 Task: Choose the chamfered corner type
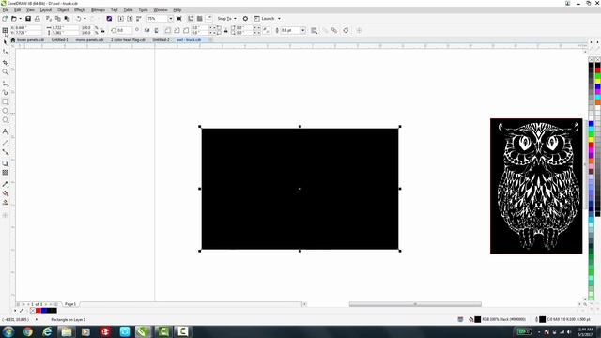coord(186,30)
